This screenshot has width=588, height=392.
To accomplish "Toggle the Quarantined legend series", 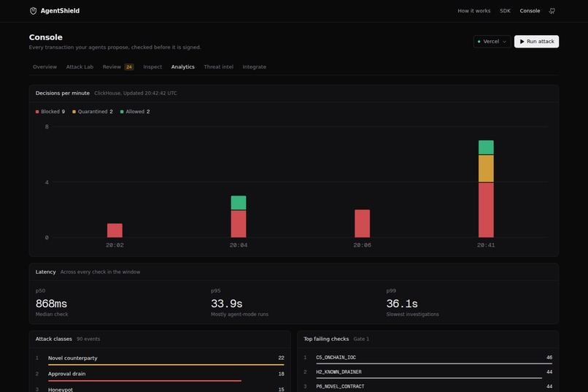I will (92, 112).
